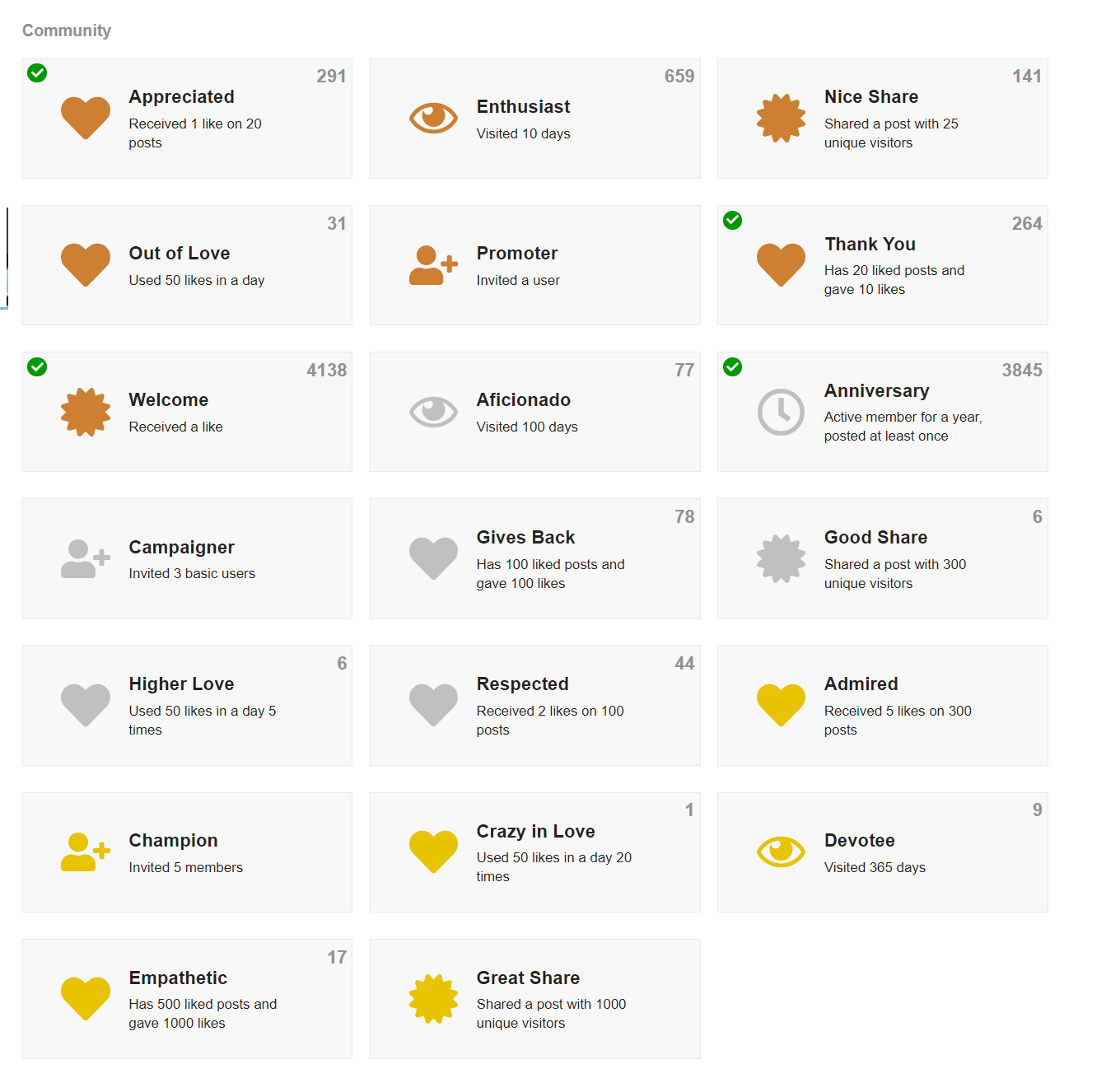Open the Out of Love badge title
Viewport: 1120px width, 1092px height.
(180, 254)
